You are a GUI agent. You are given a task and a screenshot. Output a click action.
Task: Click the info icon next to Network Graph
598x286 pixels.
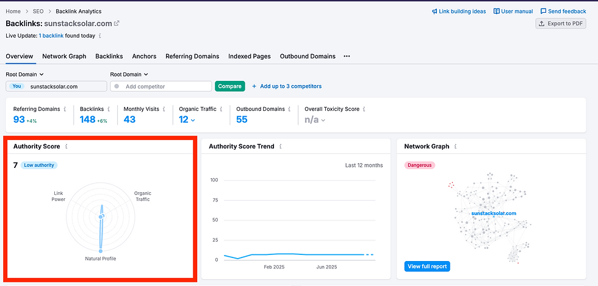[x=455, y=146]
